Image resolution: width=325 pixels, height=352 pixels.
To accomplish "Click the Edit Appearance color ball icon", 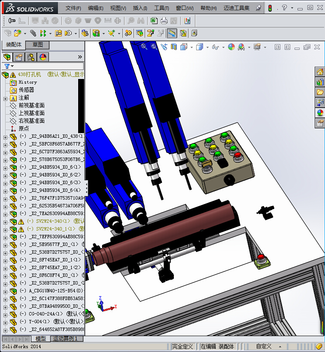I will point(231,47).
